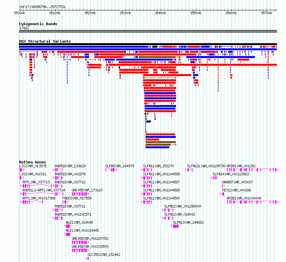Click the LIG3|NM_013975 gene label
The image size is (286, 262).
pos(33,166)
